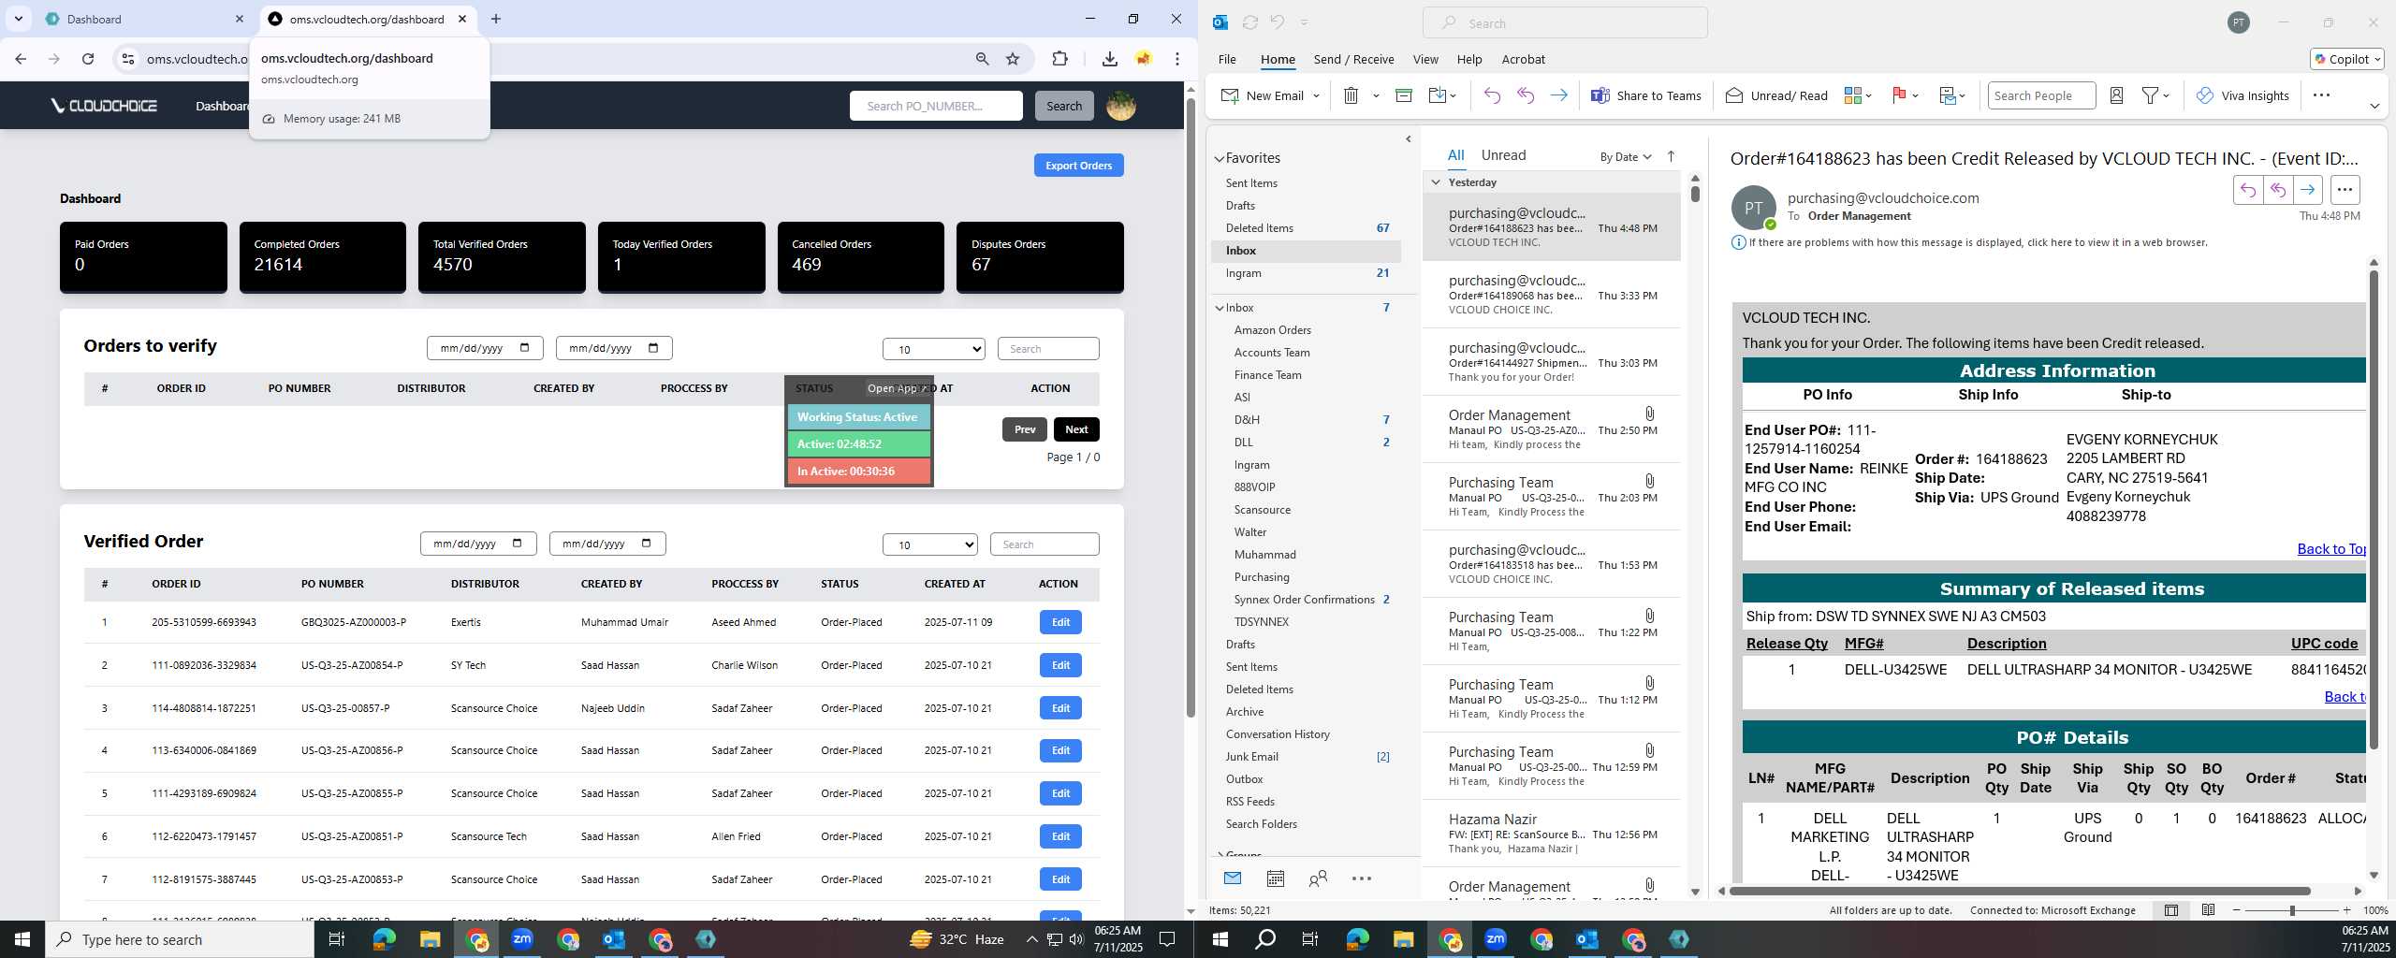Archive the selected Outlook message
The width and height of the screenshot is (2396, 958).
1403,95
